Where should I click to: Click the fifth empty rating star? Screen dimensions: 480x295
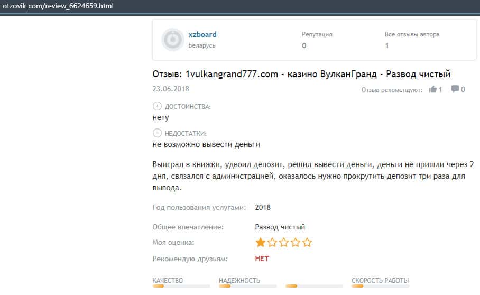click(x=307, y=243)
